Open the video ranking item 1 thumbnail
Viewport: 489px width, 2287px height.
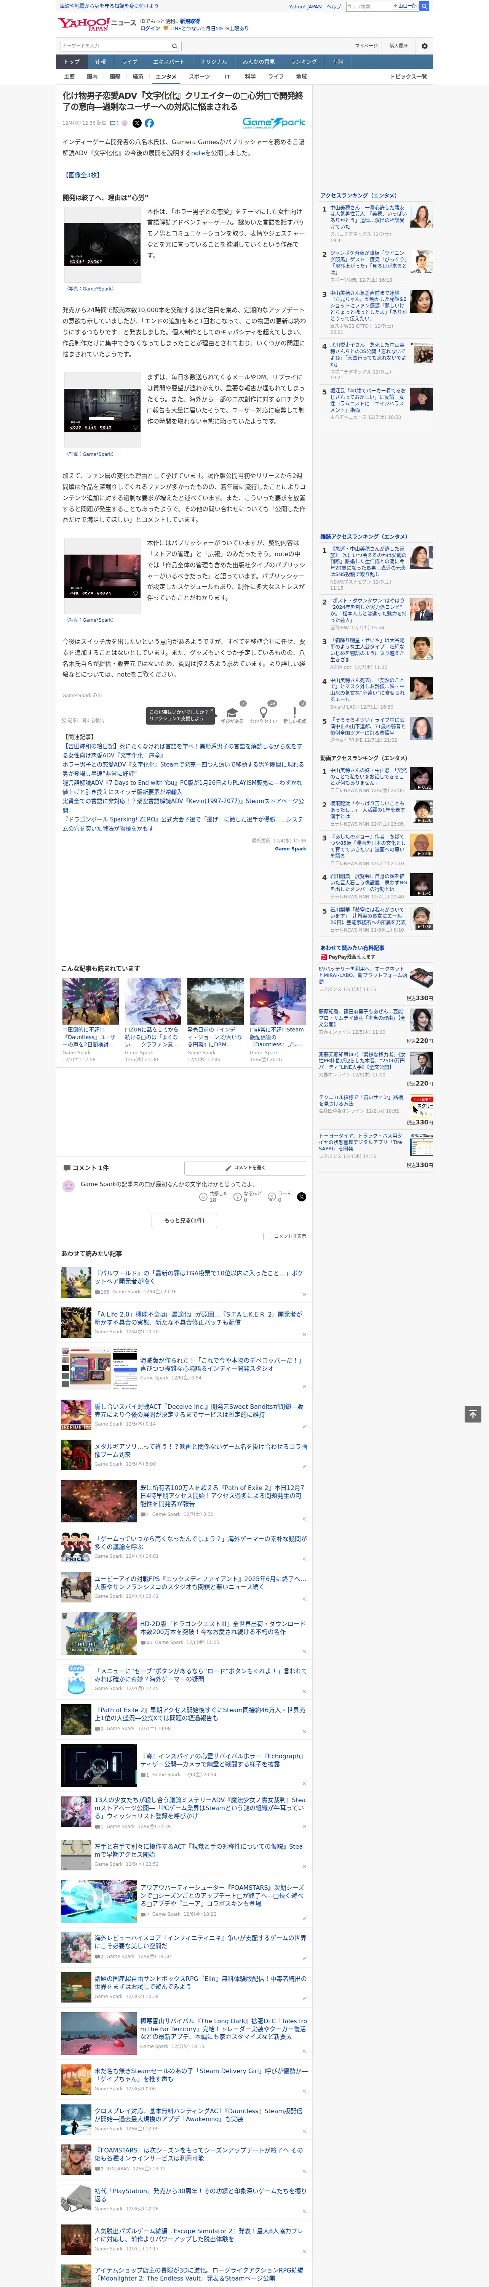422,779
